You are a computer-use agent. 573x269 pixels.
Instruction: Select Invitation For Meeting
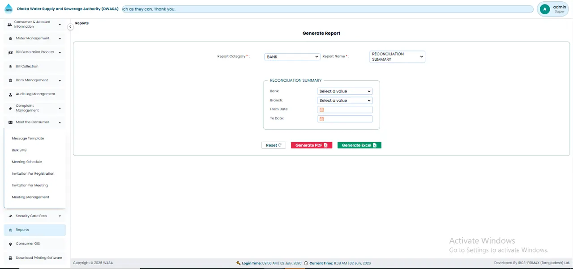[30, 185]
